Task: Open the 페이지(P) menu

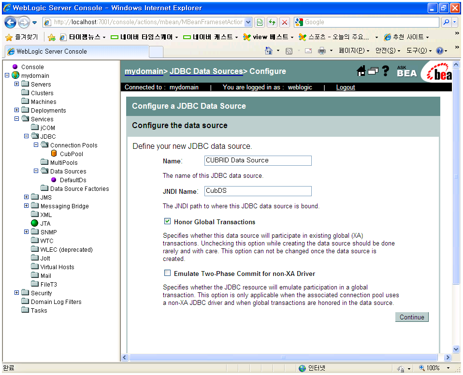Action: (354, 51)
